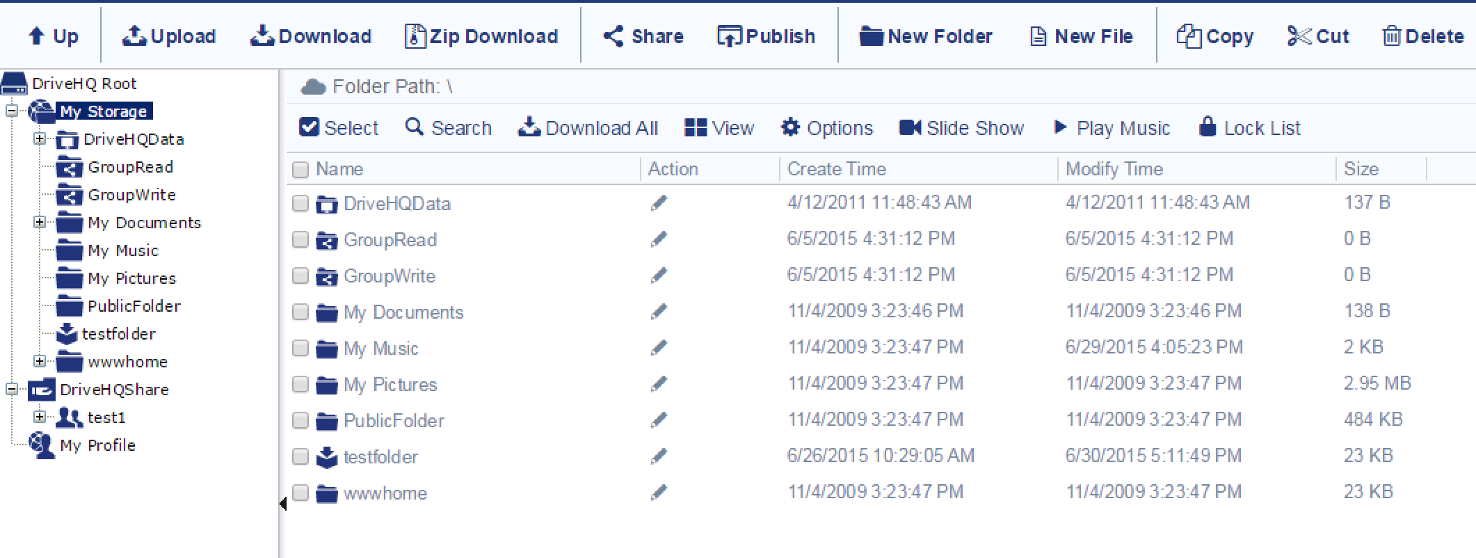Open the Lock List feature
The image size is (1476, 558).
(x=1249, y=127)
